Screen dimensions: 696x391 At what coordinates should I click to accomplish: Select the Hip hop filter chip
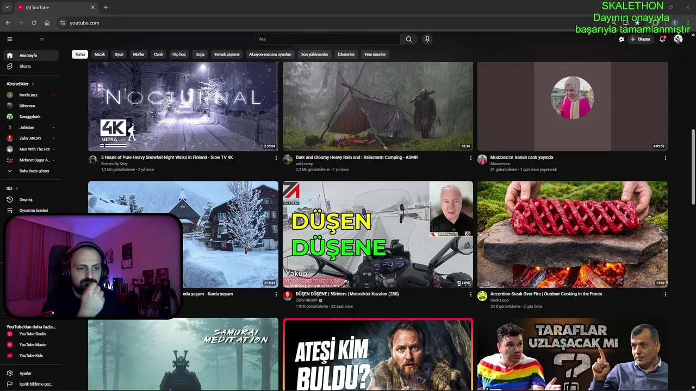tap(179, 54)
